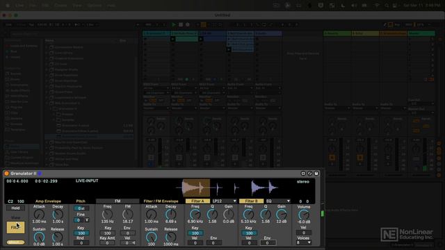Click first icon at Granulator title bar right
This screenshot has width=445, height=250.
click(x=303, y=174)
